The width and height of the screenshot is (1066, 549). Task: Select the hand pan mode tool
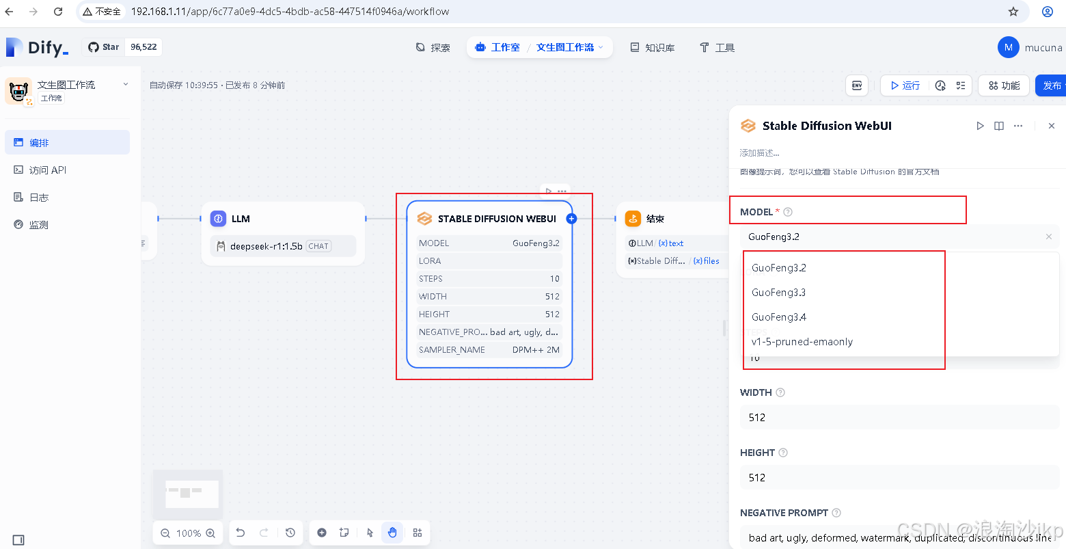coord(392,533)
